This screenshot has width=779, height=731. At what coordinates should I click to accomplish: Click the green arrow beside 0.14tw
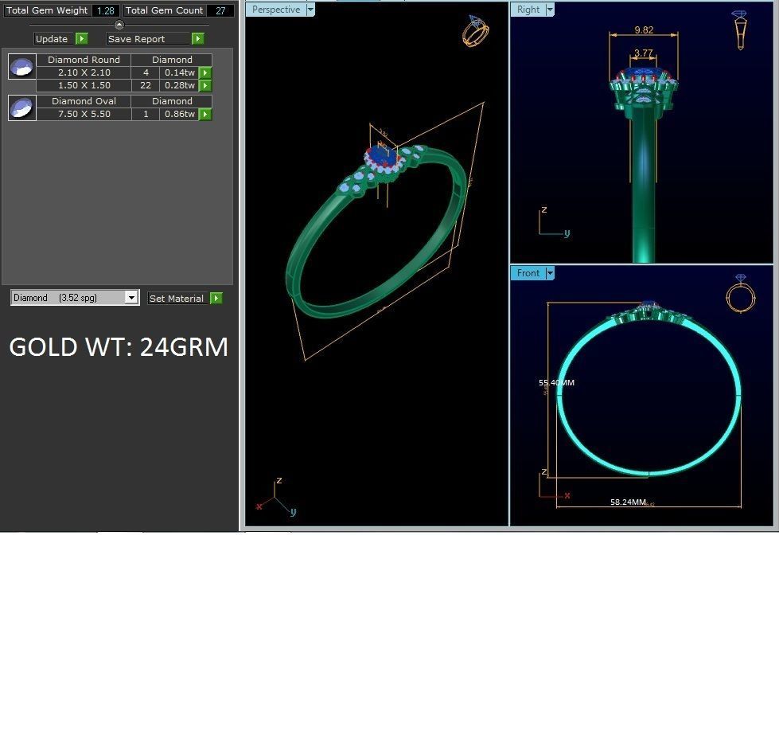tap(205, 72)
